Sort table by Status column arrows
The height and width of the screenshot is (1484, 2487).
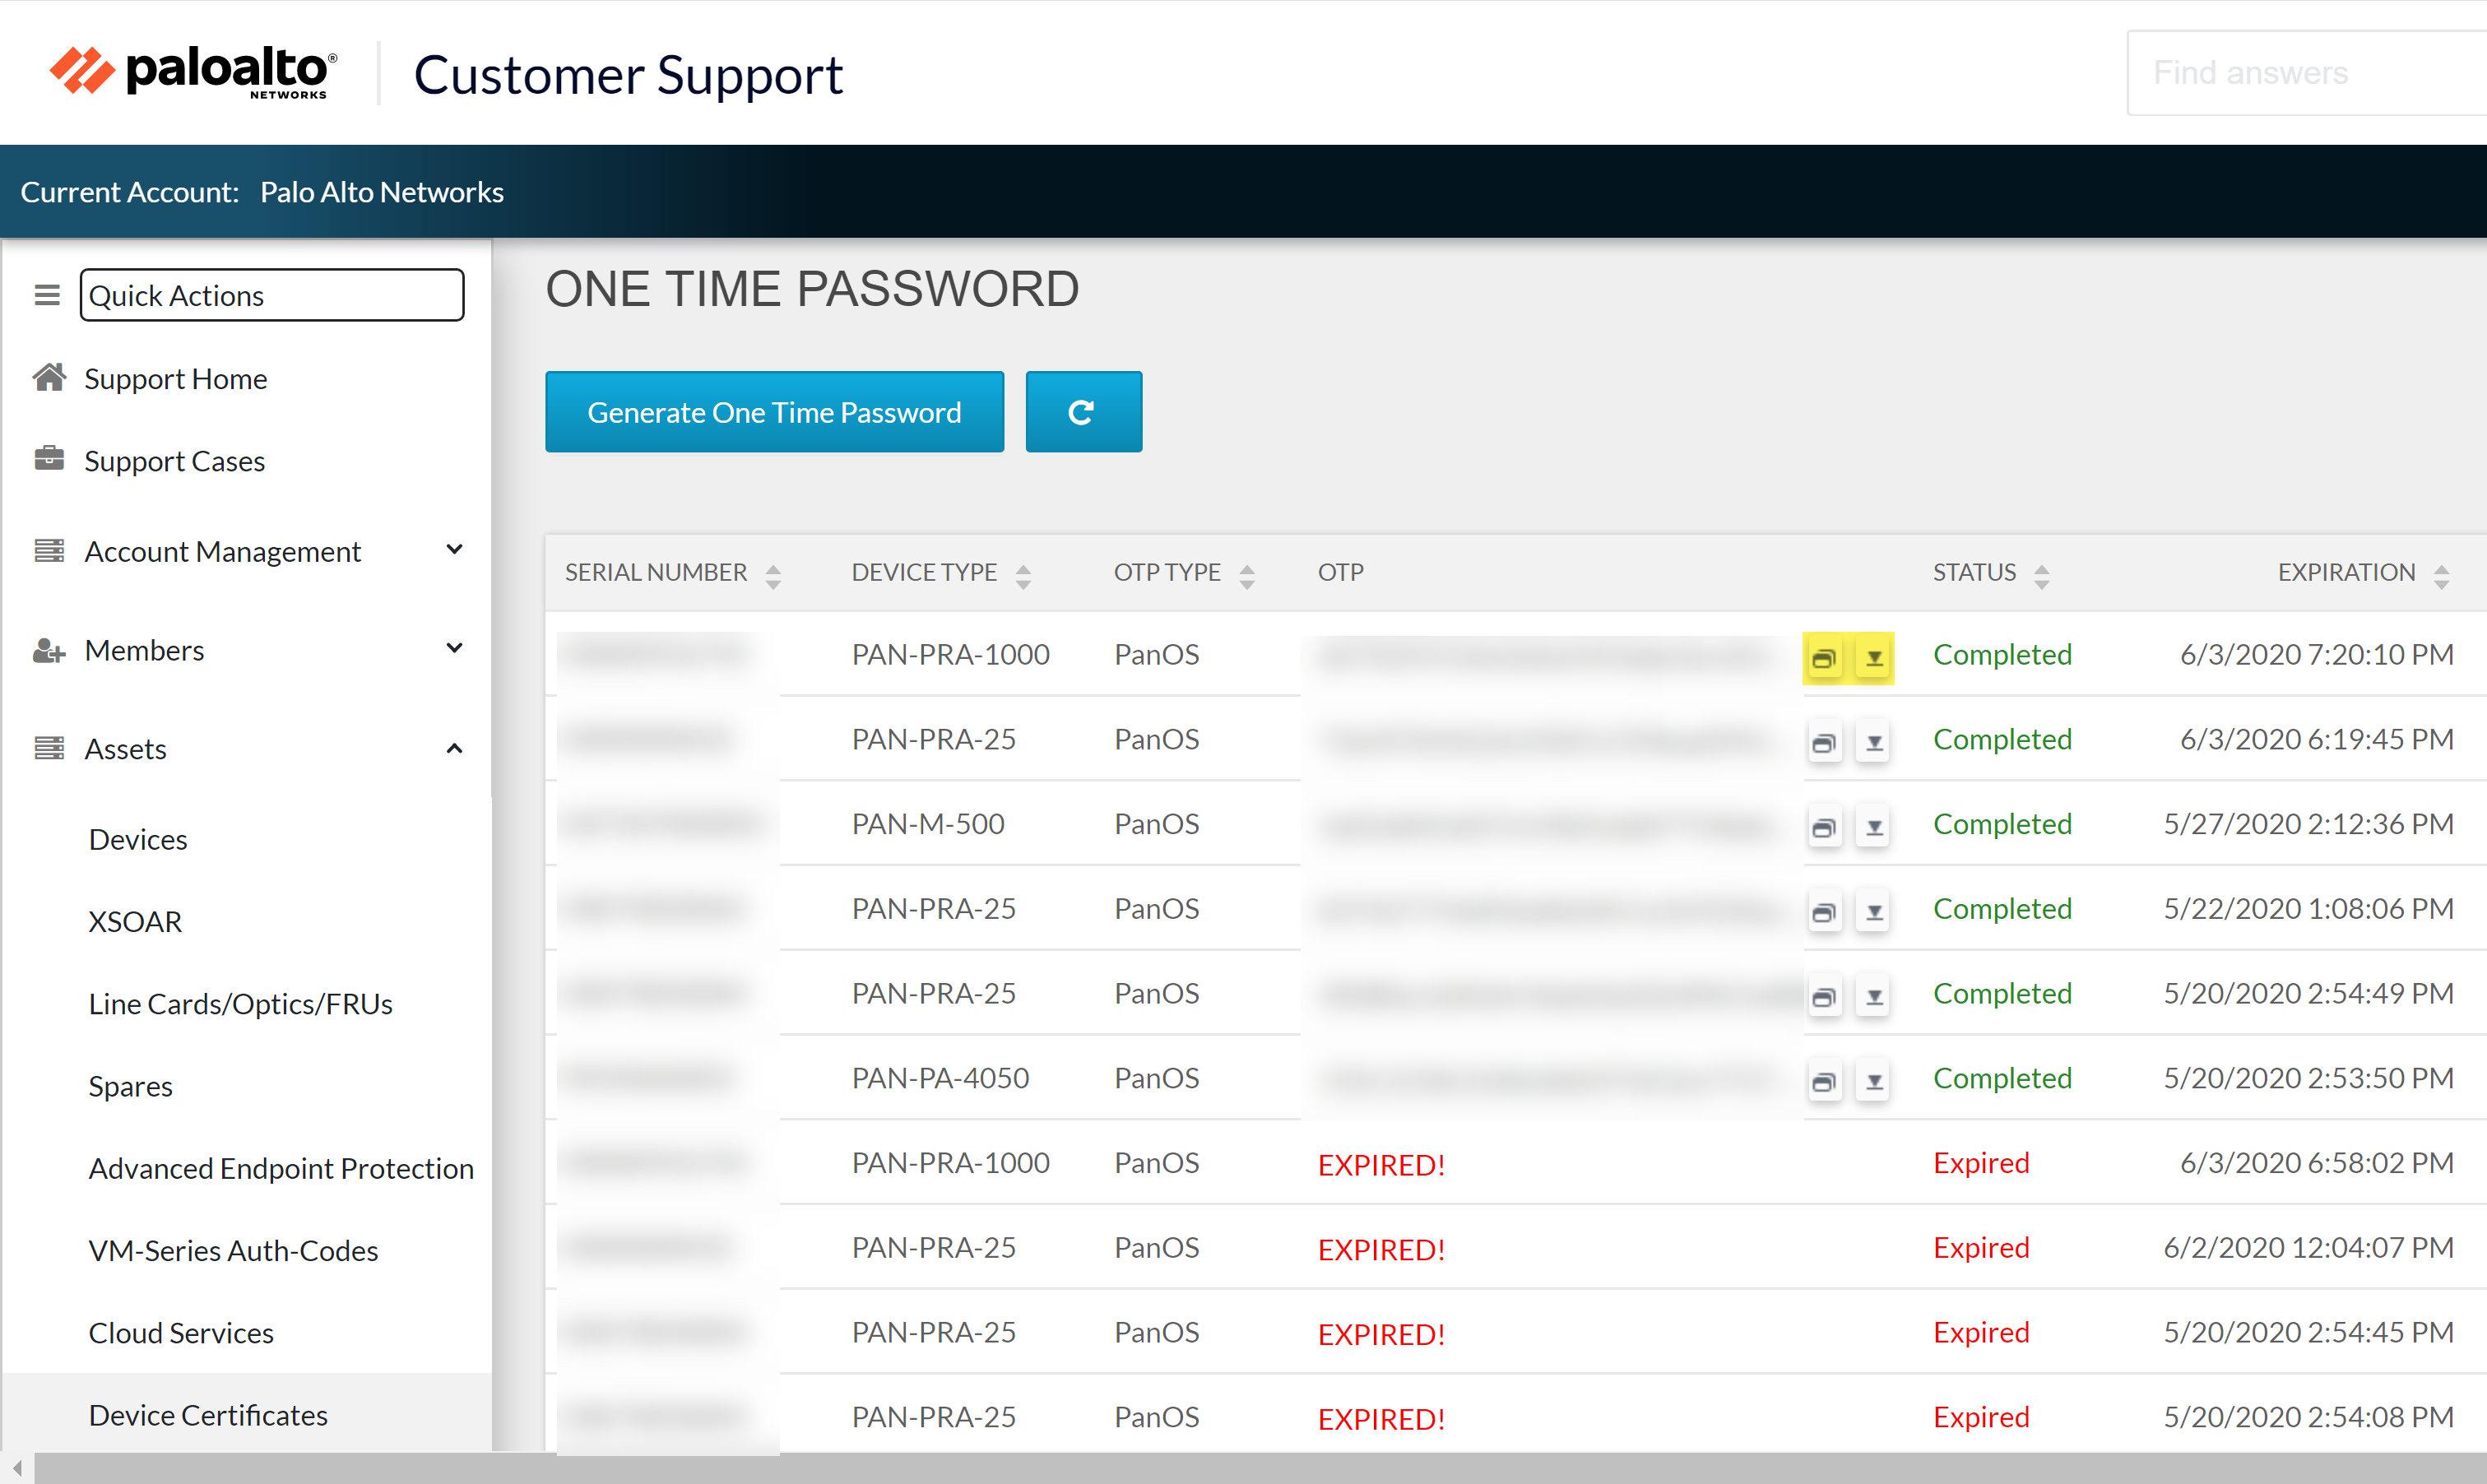(2041, 575)
